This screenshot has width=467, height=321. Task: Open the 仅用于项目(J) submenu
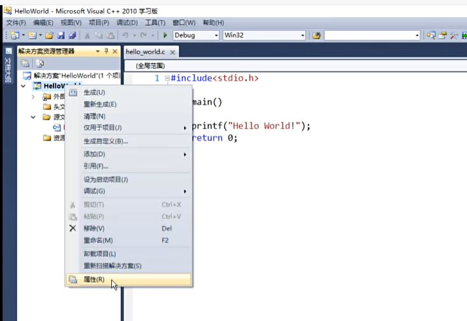coord(129,128)
